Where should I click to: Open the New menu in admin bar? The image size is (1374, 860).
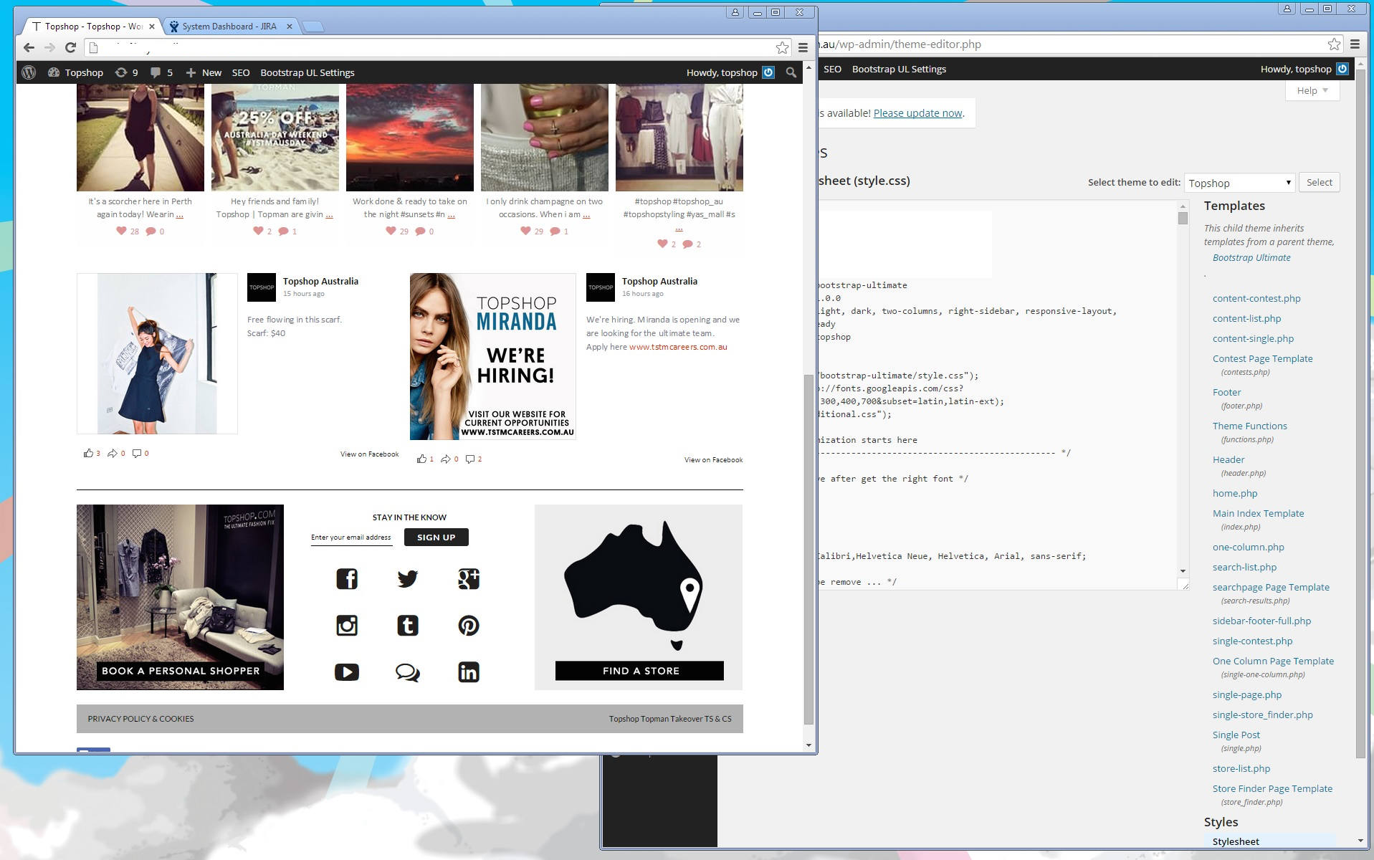click(204, 72)
